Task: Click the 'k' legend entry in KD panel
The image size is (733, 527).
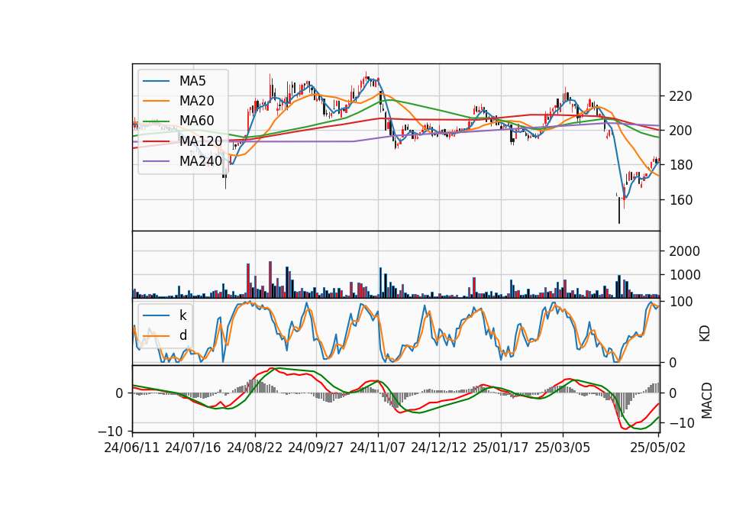Action: click(182, 315)
